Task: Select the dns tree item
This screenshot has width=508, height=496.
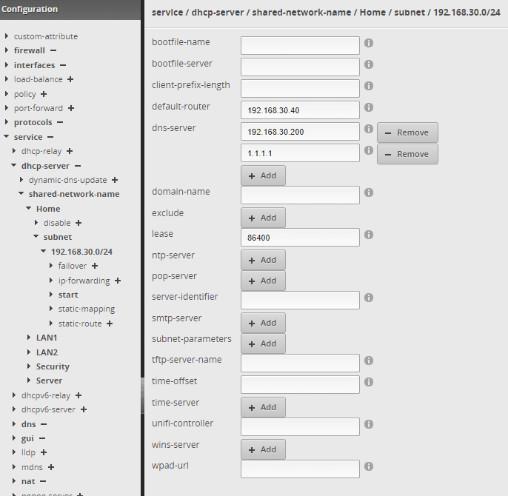Action: point(28,424)
